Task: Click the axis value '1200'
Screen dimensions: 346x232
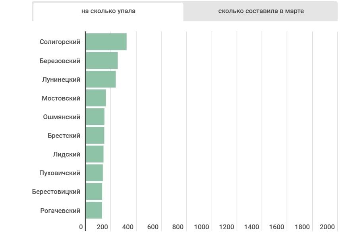Action: click(226, 227)
